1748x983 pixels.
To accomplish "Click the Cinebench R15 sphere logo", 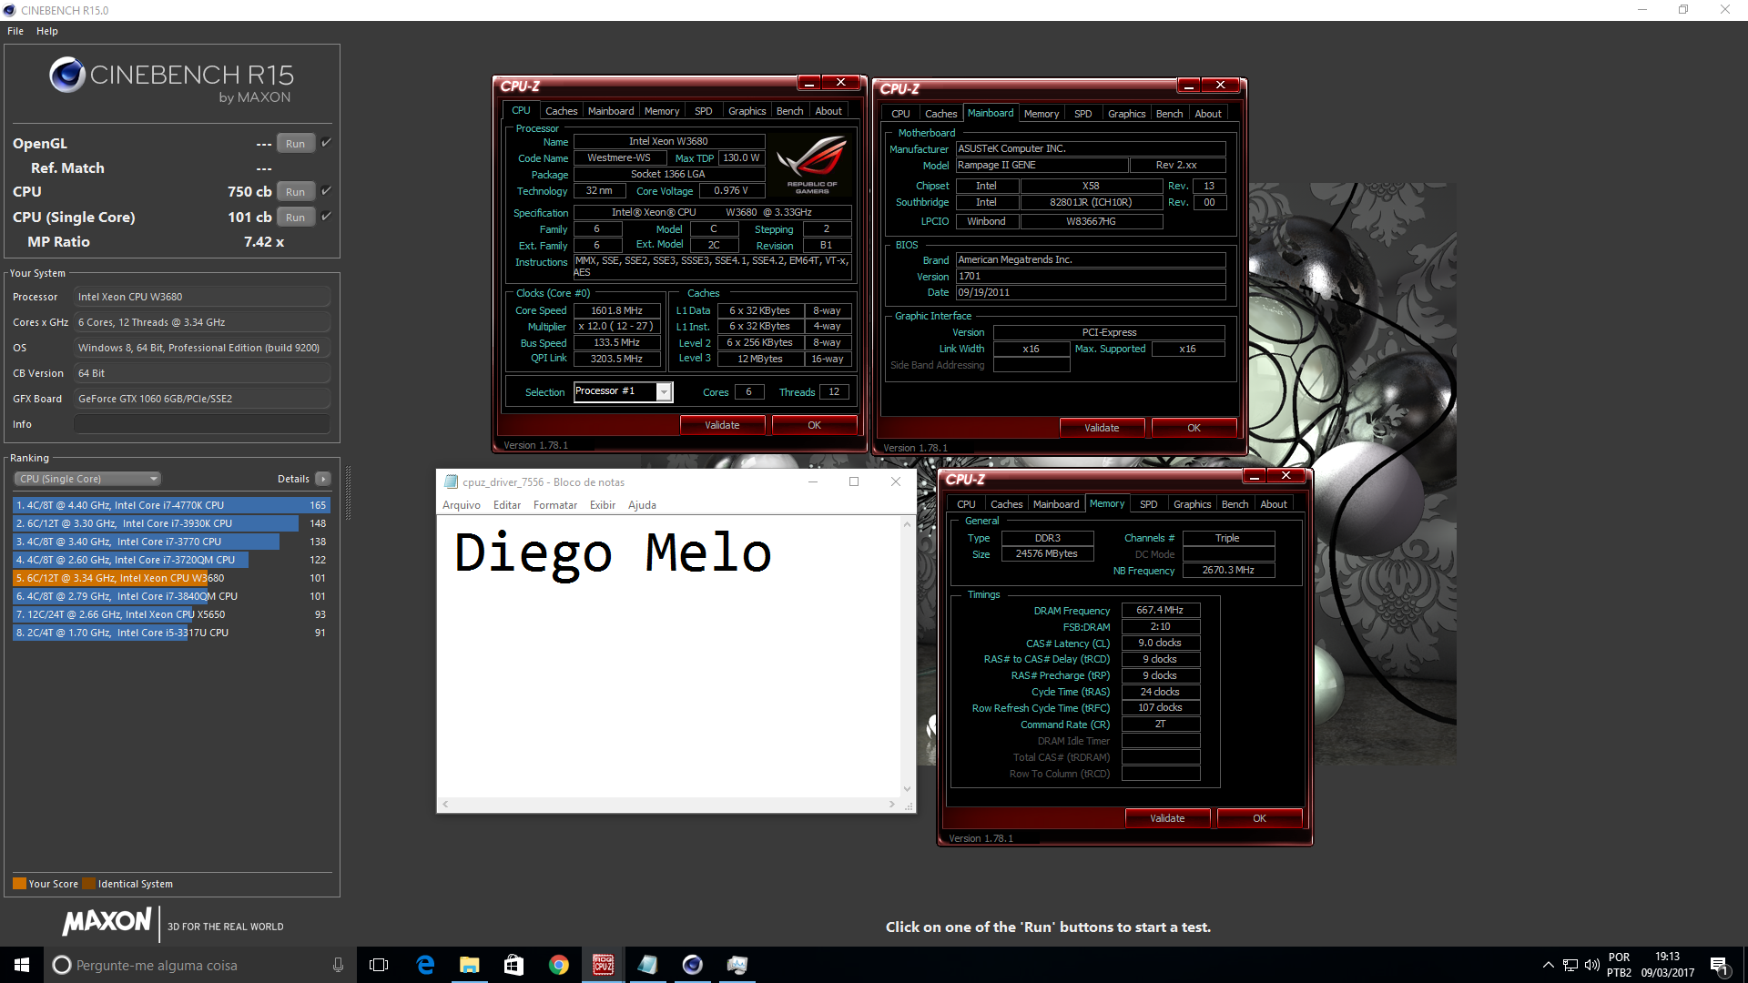I will 67,75.
